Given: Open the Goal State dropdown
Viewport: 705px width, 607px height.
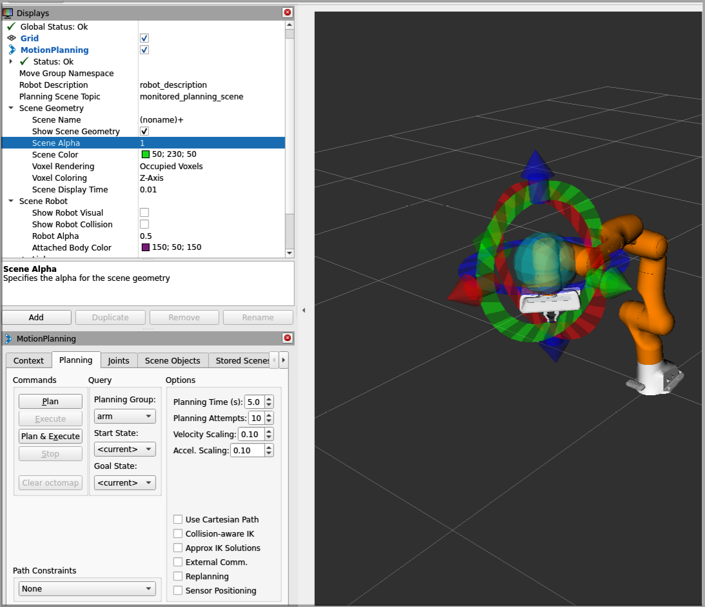Looking at the screenshot, I should coord(125,482).
